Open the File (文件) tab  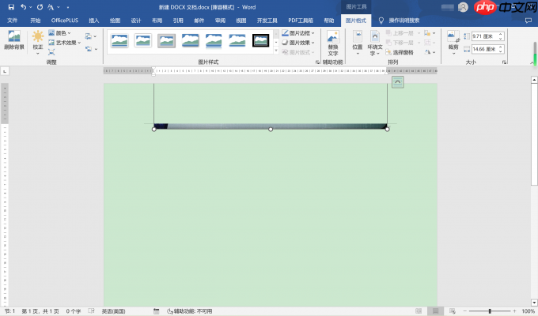[13, 21]
